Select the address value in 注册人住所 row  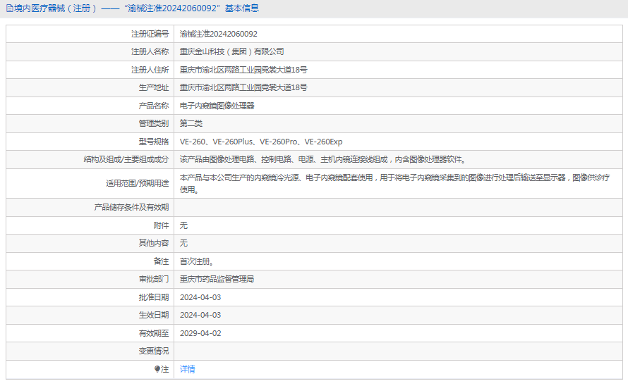point(243,70)
